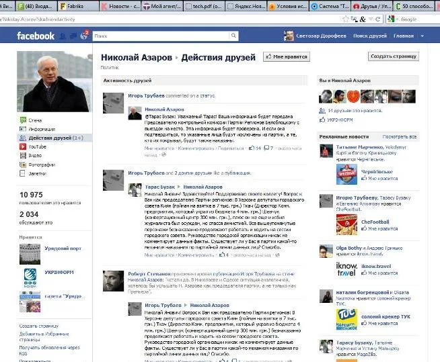Open the account dropdown arrow in header
This screenshot has width=440, height=362.
(x=423, y=36)
